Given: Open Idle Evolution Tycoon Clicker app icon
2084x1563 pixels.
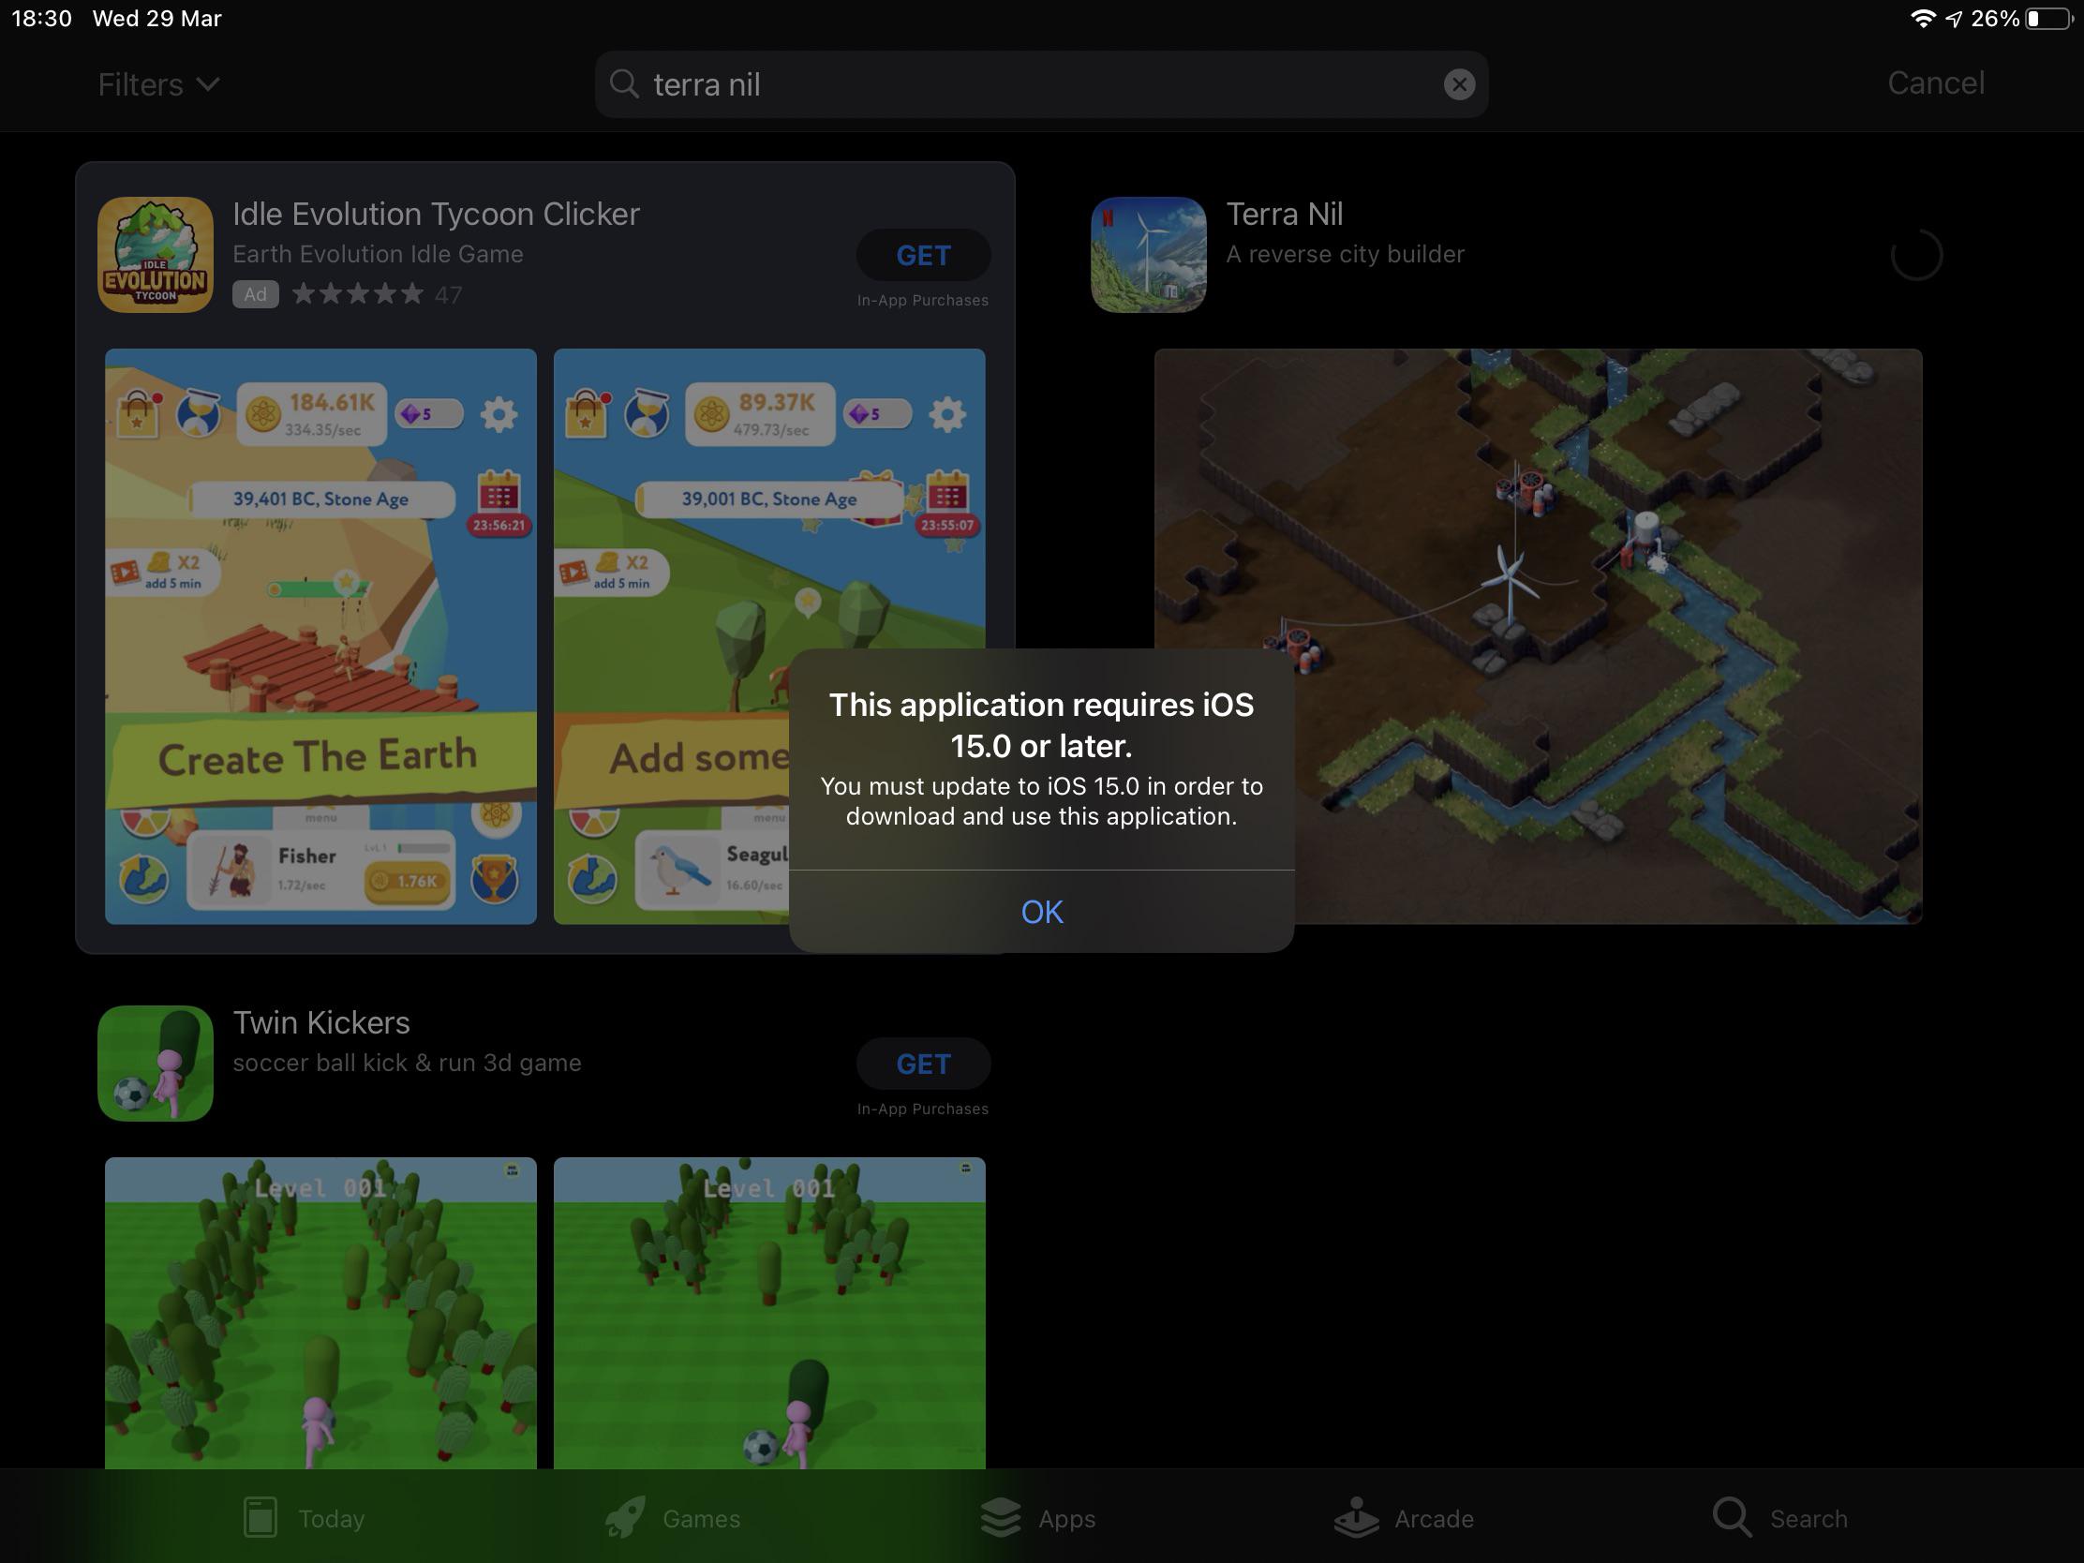Looking at the screenshot, I should click(x=156, y=254).
